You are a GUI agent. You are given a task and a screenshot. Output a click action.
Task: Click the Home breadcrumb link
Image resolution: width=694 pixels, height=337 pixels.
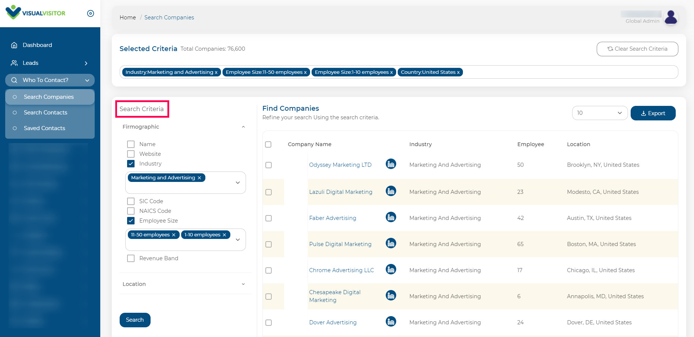tap(128, 18)
